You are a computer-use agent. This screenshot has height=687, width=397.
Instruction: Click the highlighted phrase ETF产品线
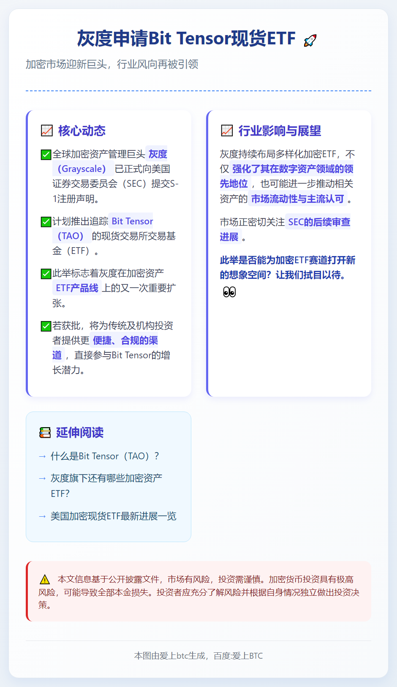77,288
